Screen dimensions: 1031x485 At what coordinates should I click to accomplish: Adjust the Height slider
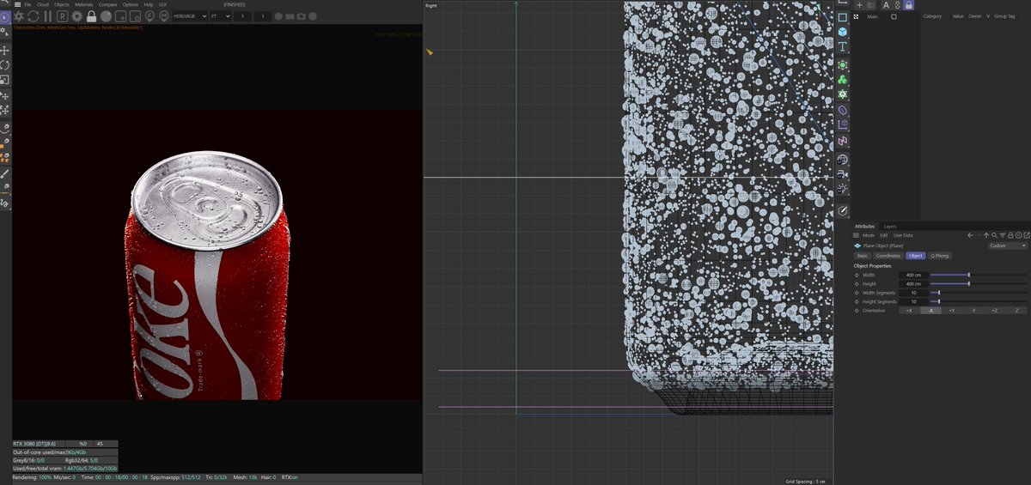point(979,284)
